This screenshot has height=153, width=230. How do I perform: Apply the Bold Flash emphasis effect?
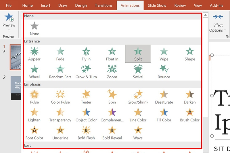tap(86, 133)
